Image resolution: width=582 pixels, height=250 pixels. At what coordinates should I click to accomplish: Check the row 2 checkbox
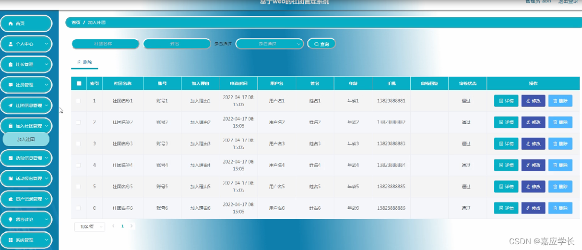click(x=79, y=122)
